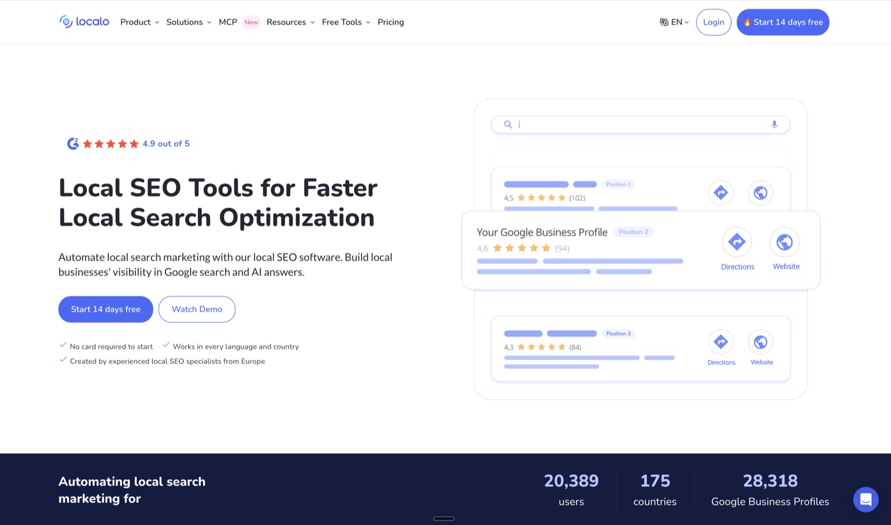The height and width of the screenshot is (525, 891).
Task: Open the MCP menu item
Action: 228,22
